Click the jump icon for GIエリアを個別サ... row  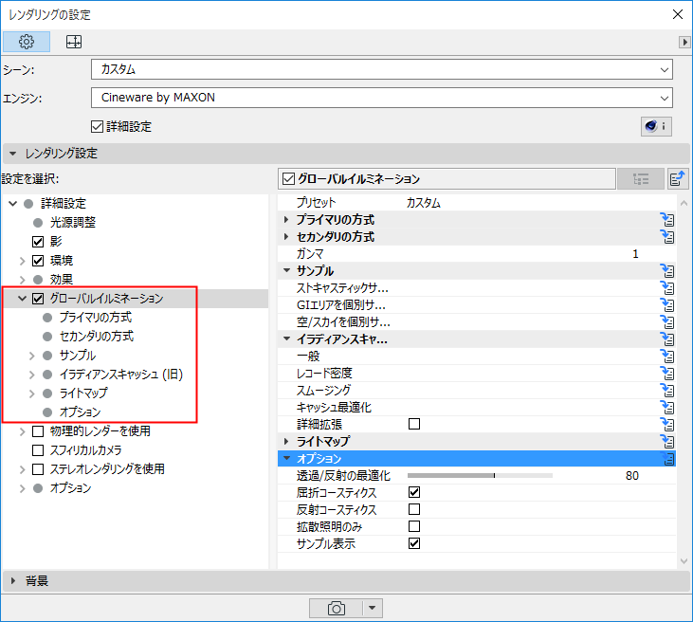tap(667, 305)
